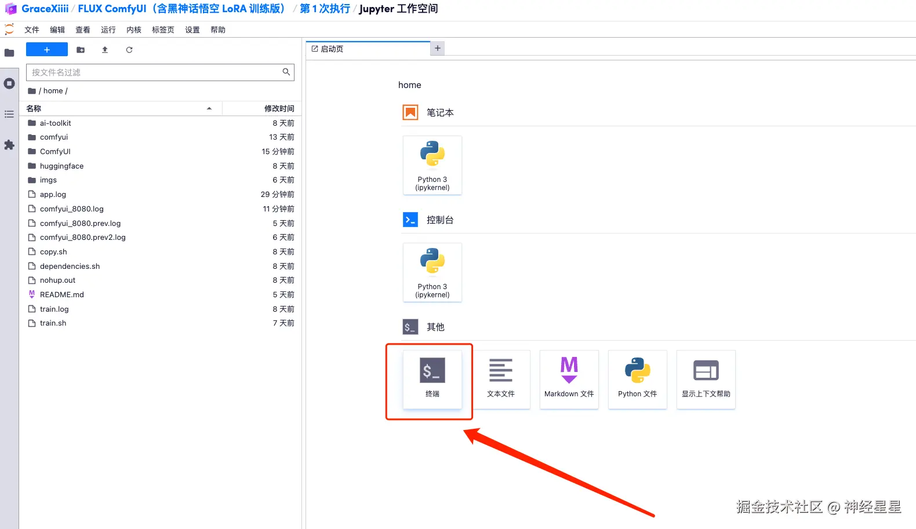Select nohup.out file

coord(161,280)
